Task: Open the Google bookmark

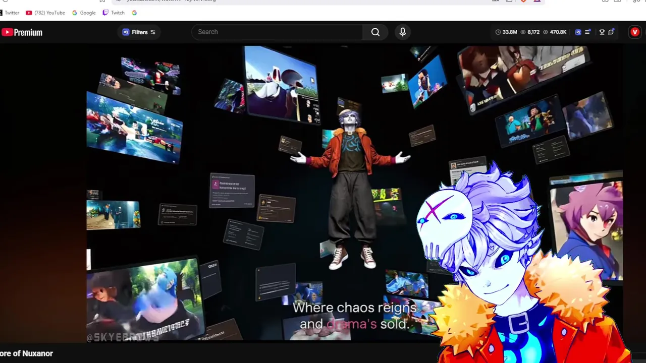Action: coord(84,13)
